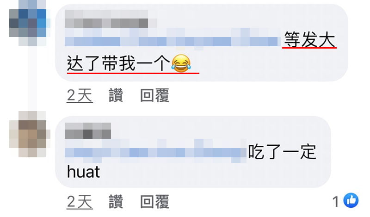Image resolution: width=370 pixels, height=217 pixels.
Task: Click the underlined text 达了带我一个
Action: click(118, 63)
